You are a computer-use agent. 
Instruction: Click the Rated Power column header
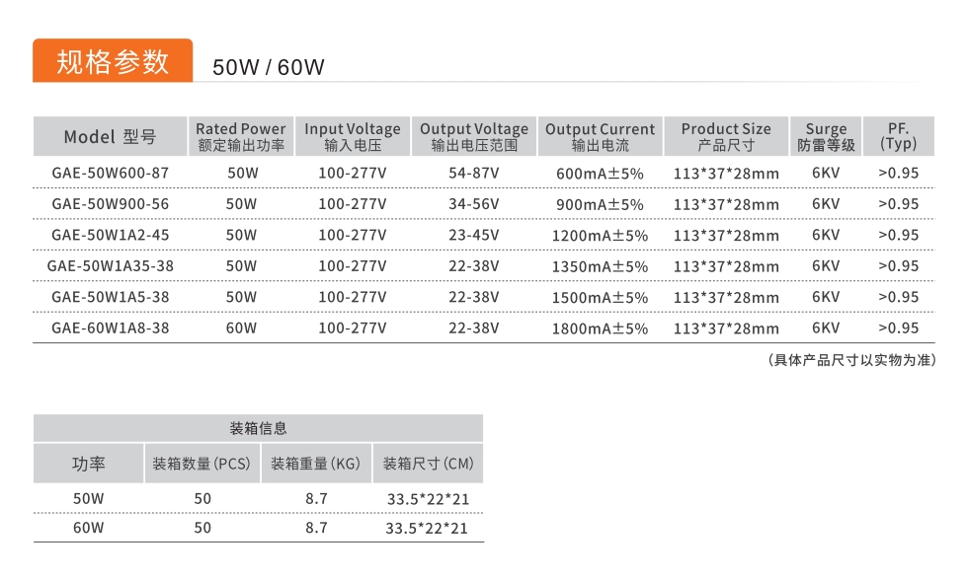pyautogui.click(x=240, y=136)
